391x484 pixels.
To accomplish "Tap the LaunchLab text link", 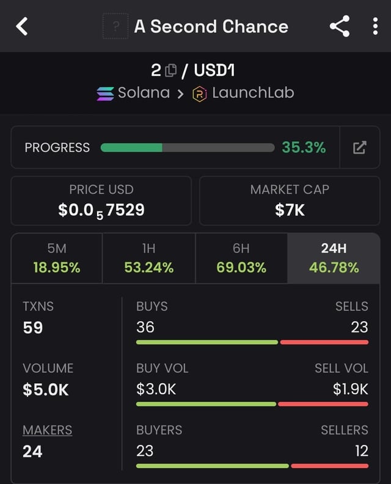I will pos(253,93).
